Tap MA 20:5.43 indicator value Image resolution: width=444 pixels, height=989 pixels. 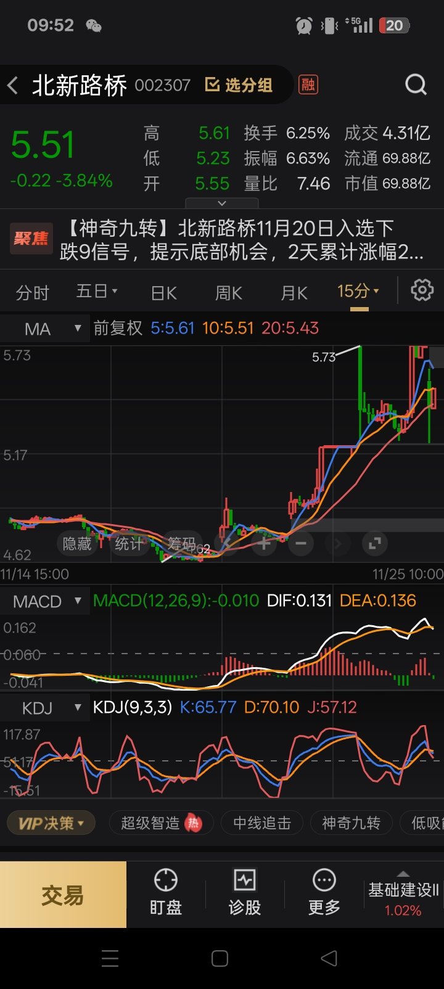click(290, 328)
